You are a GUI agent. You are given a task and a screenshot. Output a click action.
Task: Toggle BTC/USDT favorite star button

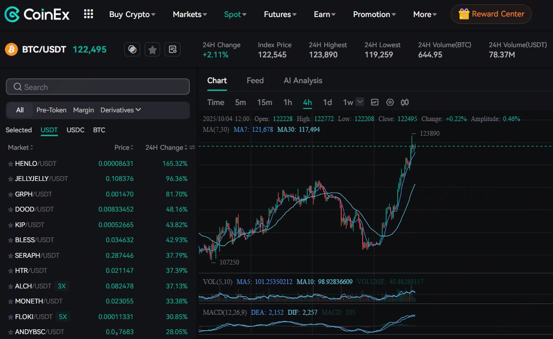pyautogui.click(x=152, y=50)
